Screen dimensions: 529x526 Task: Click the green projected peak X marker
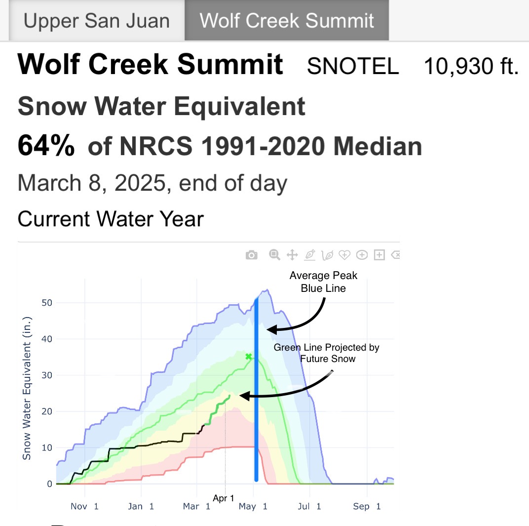tap(249, 357)
